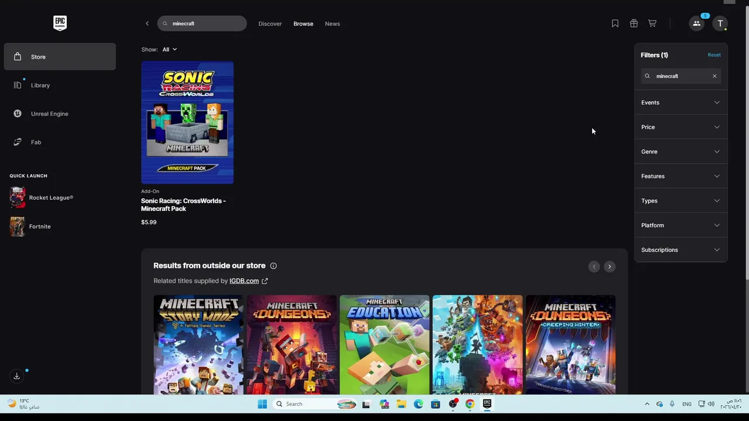The image size is (749, 421).
Task: Click the Windows taskbar Search box
Action: click(x=315, y=404)
